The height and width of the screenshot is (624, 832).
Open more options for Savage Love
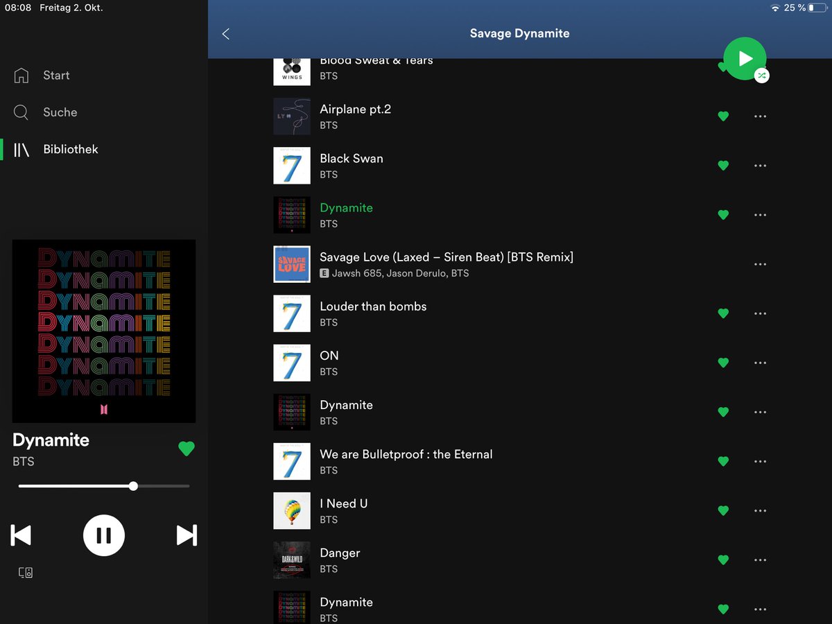[x=760, y=264]
